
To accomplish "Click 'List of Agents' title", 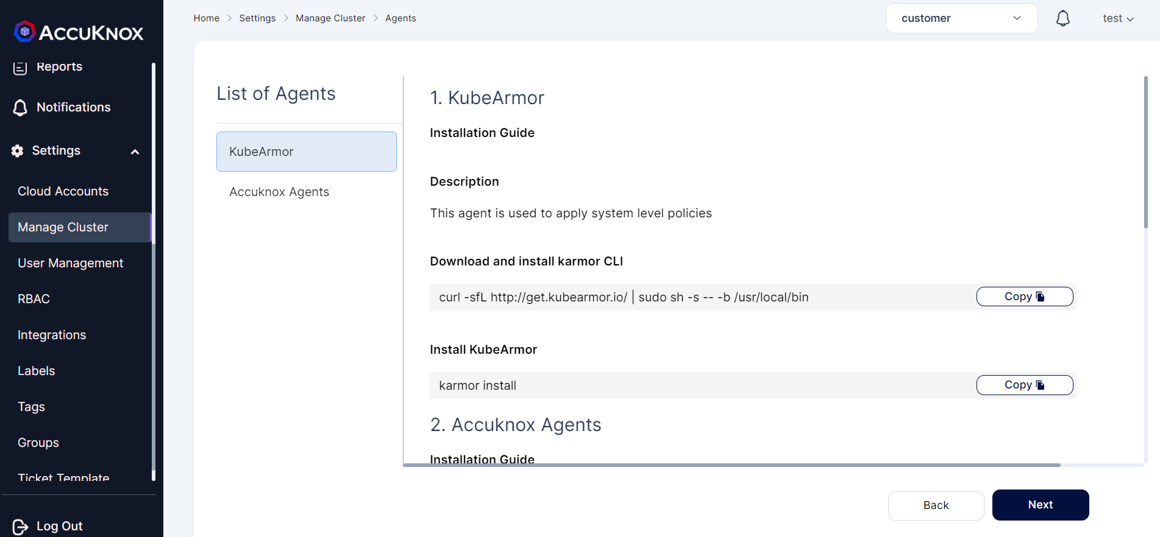I will pyautogui.click(x=276, y=93).
